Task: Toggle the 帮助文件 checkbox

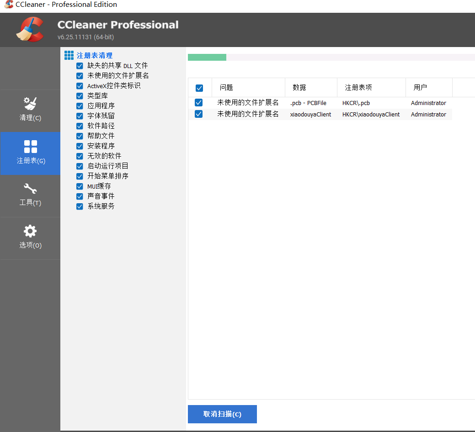Action: pos(80,136)
